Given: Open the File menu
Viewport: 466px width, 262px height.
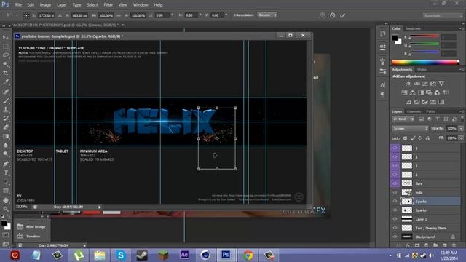Looking at the screenshot, I should coord(18,5).
